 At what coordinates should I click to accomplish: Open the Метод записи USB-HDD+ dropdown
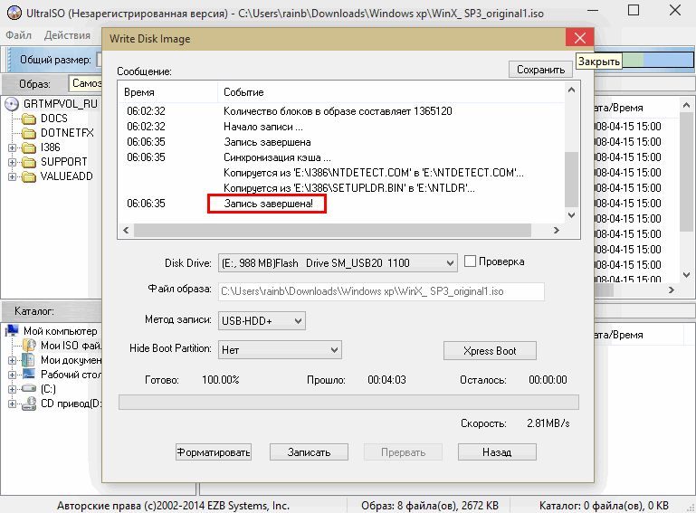(x=262, y=321)
